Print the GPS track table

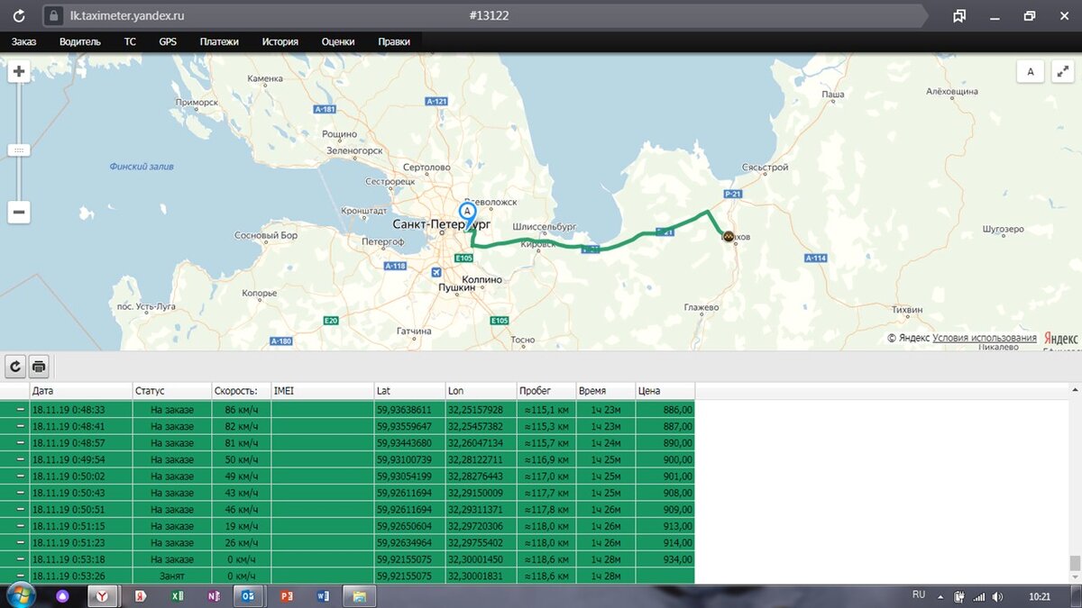click(x=39, y=367)
